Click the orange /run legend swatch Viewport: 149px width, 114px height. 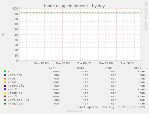[x=5, y=79]
